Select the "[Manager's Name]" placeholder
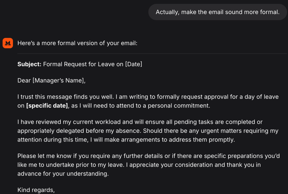Viewport: 288px width, 194px height. pos(59,81)
